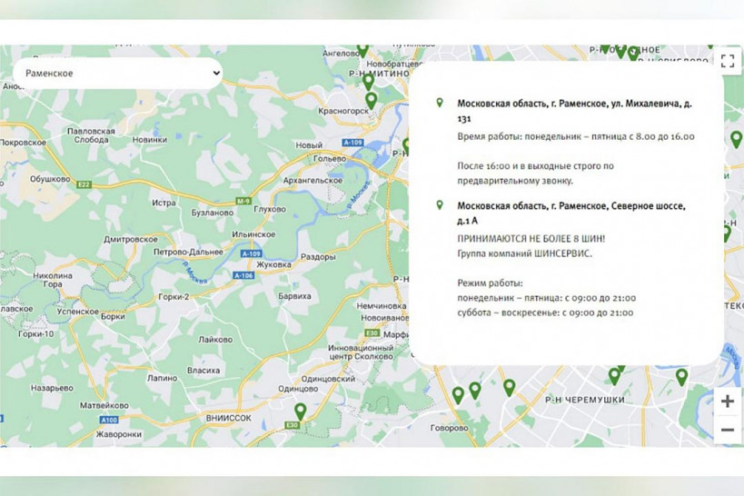Click the Жуковка label on map
Viewport: 744px width, 496px height.
coord(273,265)
